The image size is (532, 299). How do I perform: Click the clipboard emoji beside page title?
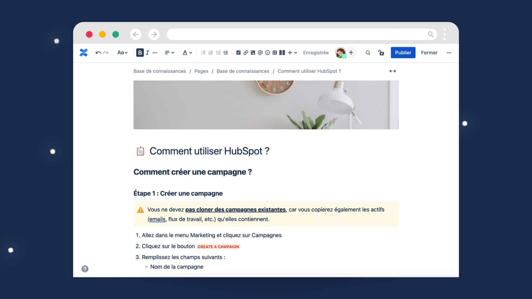[x=140, y=151]
